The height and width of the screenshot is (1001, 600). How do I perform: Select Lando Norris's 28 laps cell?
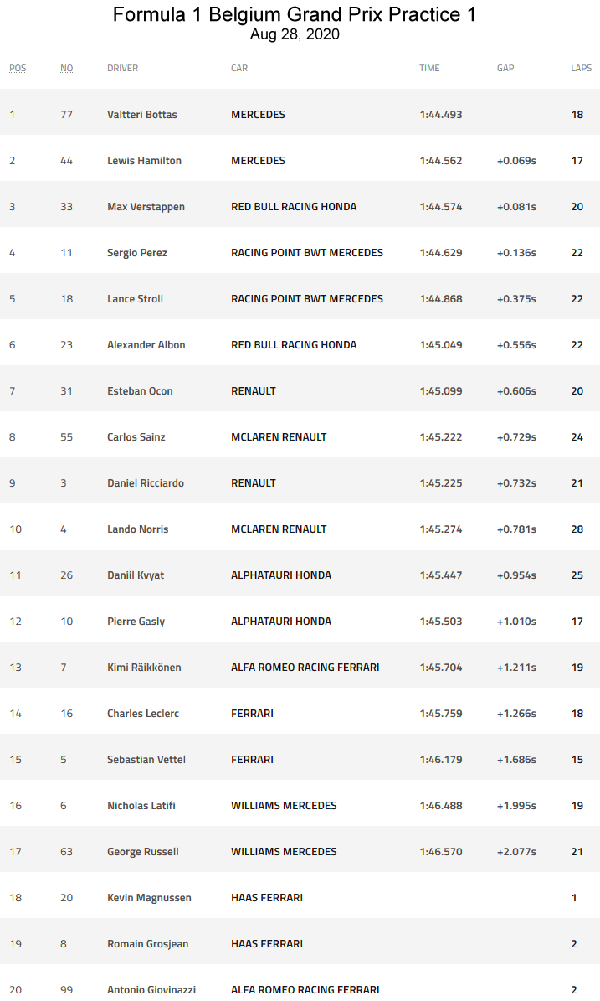click(x=577, y=529)
